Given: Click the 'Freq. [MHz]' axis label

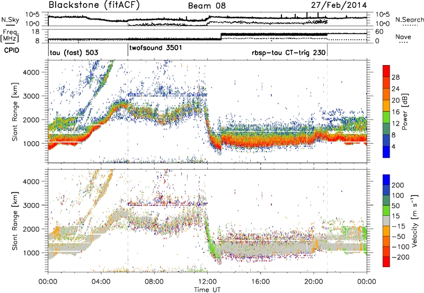Looking at the screenshot, I should (10, 35).
